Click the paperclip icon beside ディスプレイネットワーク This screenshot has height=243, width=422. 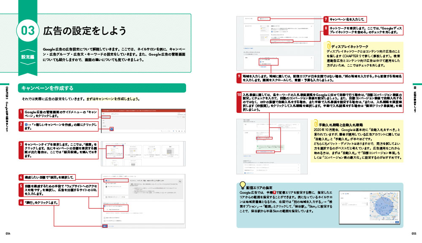pos(328,45)
